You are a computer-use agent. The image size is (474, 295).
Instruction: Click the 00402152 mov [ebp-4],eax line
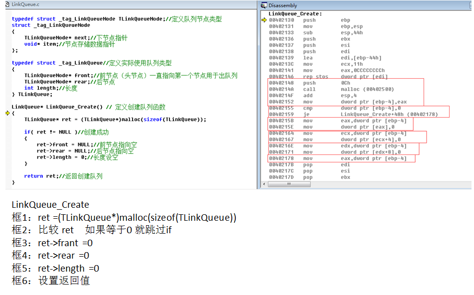(337, 102)
